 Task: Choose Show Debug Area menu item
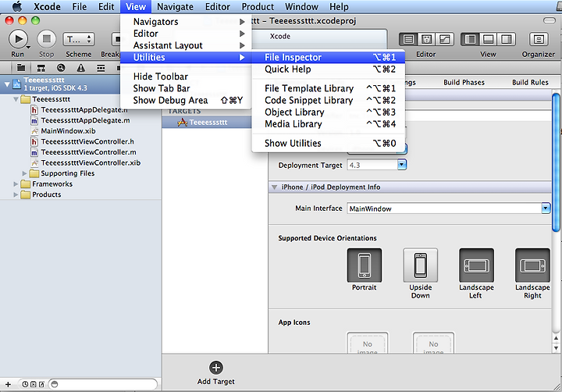click(x=186, y=100)
